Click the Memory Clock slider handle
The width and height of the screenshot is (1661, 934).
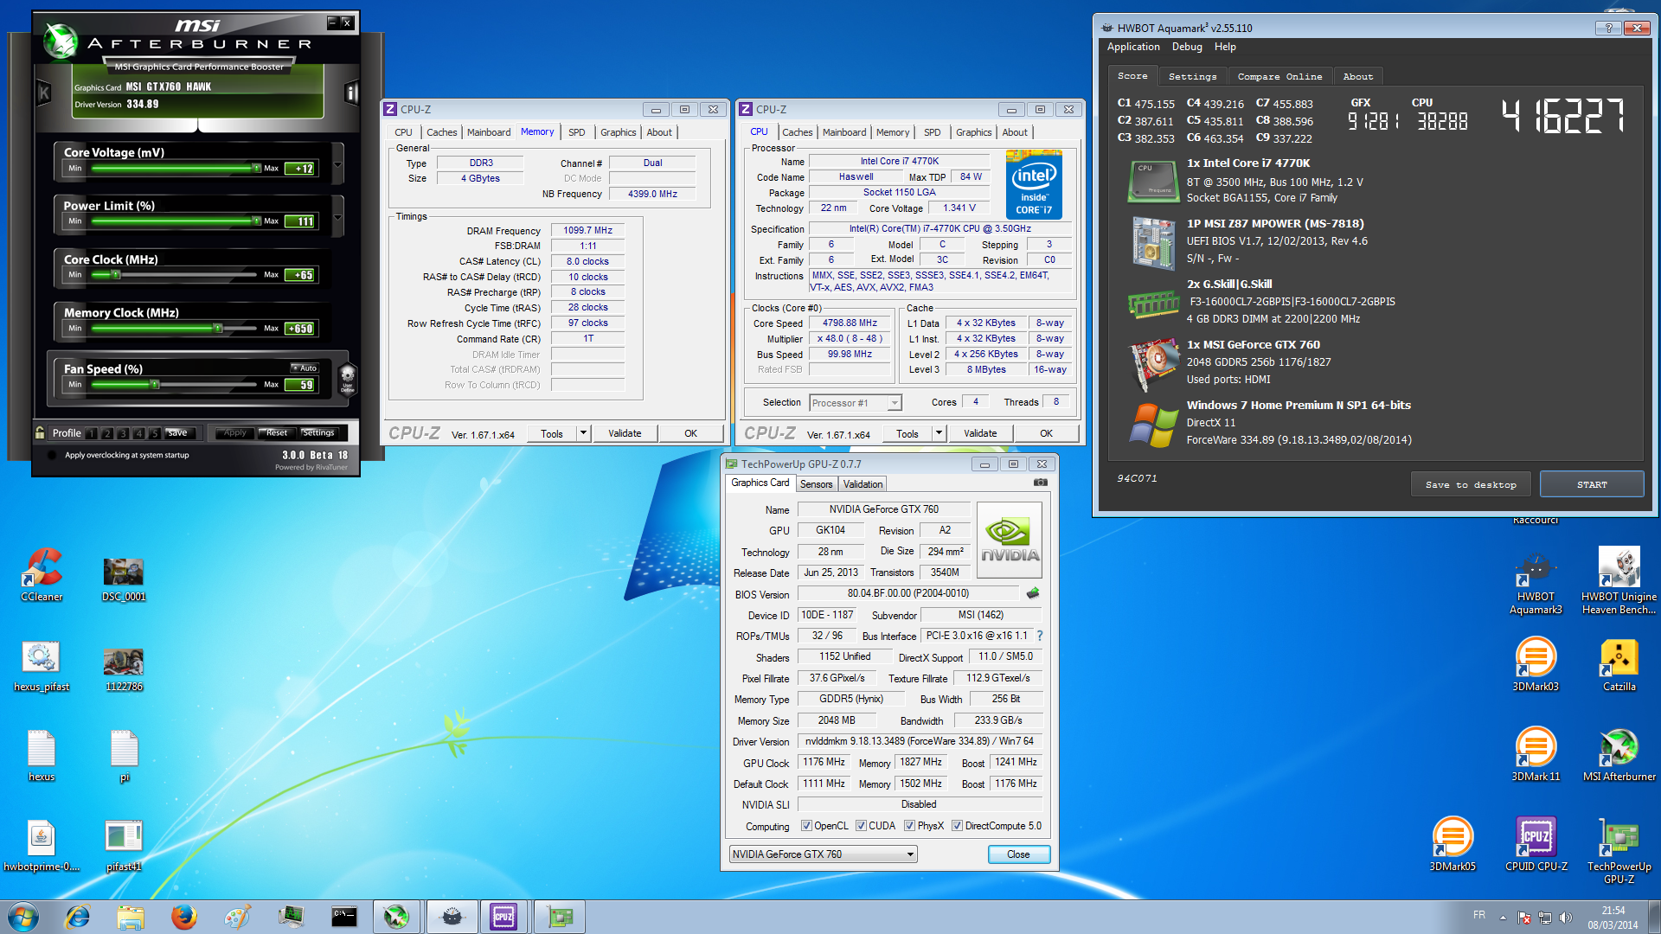(218, 329)
